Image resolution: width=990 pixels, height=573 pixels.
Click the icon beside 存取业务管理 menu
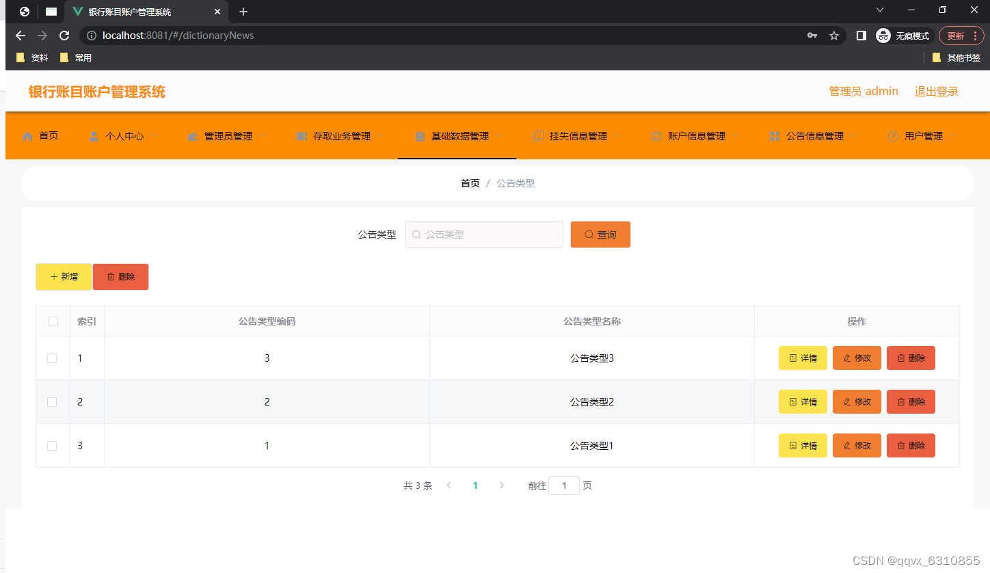click(302, 136)
